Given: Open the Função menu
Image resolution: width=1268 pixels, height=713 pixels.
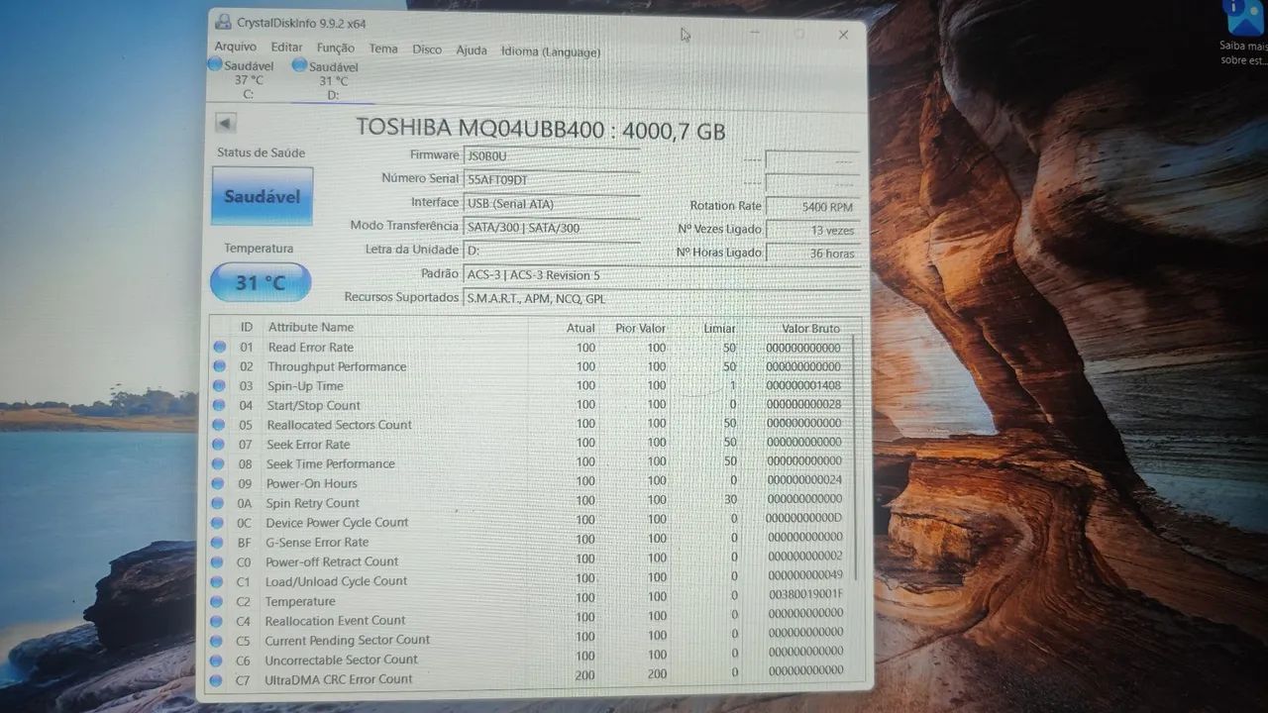Looking at the screenshot, I should click(336, 48).
